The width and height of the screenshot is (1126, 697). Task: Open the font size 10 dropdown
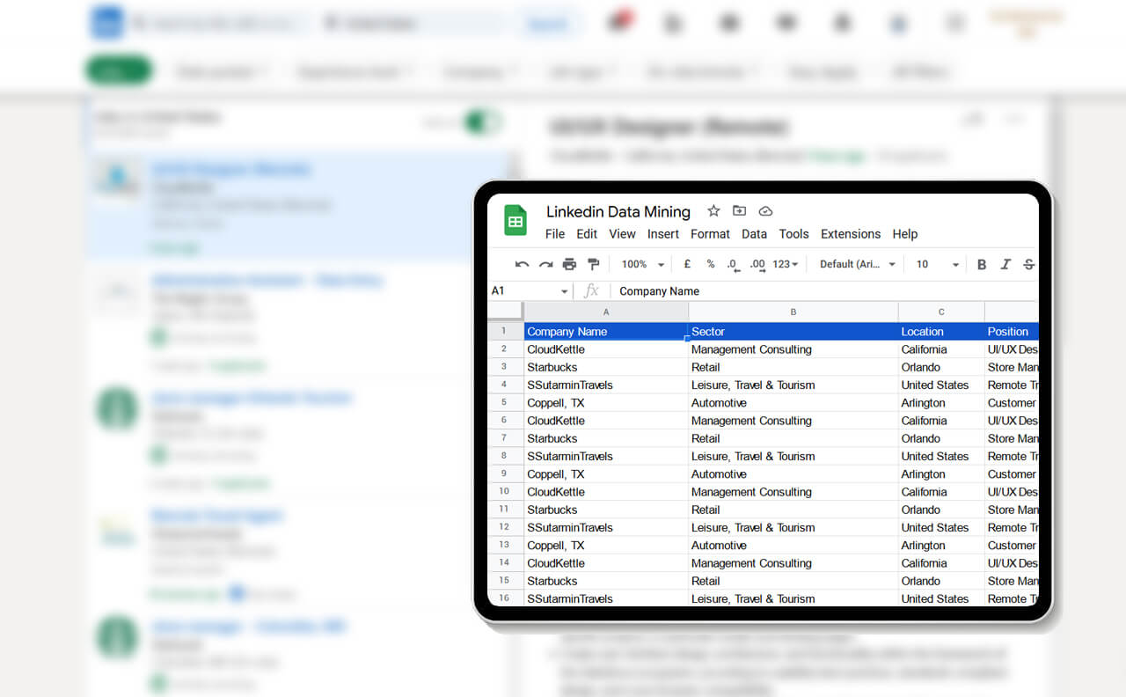938,264
